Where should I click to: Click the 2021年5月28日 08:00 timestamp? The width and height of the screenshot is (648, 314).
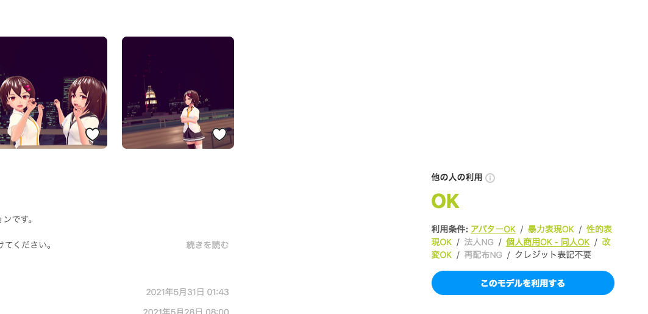click(x=186, y=311)
